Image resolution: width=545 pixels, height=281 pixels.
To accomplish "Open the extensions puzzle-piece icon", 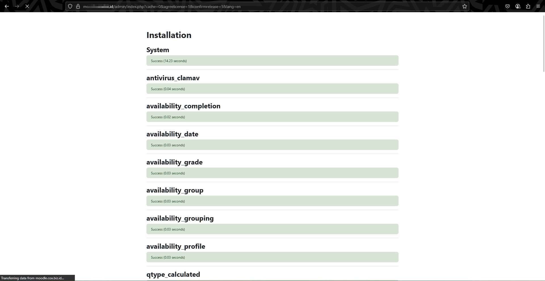I will click(528, 6).
